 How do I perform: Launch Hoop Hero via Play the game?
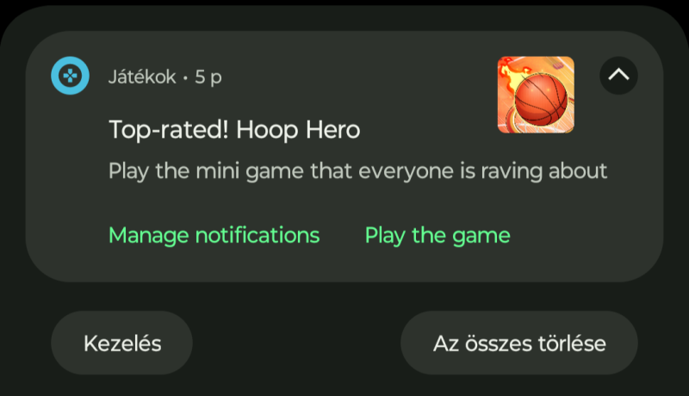click(438, 235)
